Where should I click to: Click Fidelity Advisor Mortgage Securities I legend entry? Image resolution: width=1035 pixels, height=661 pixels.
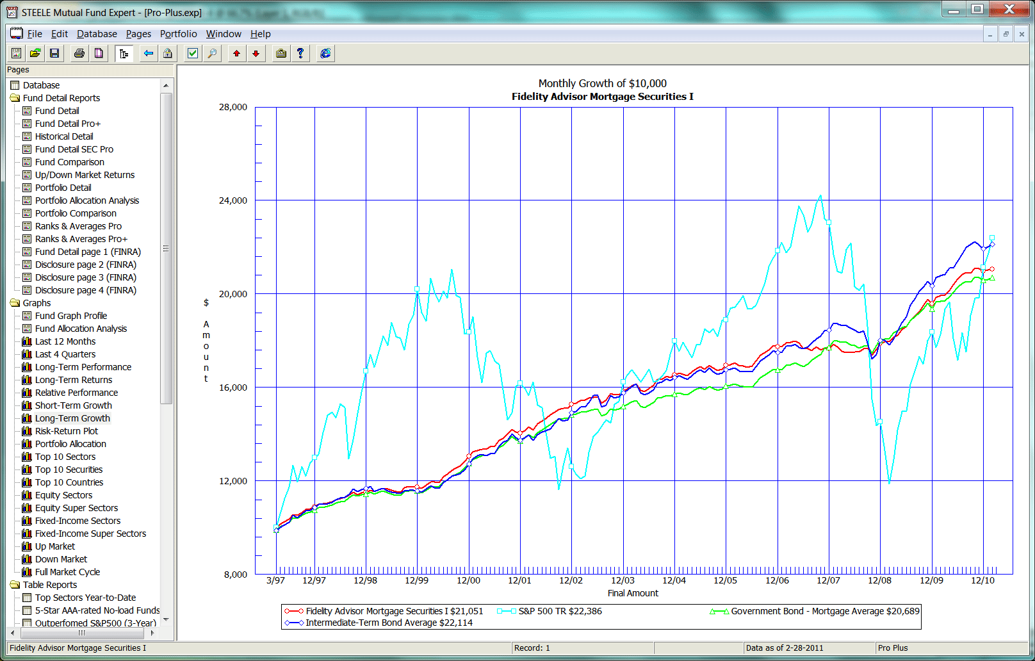pos(384,611)
